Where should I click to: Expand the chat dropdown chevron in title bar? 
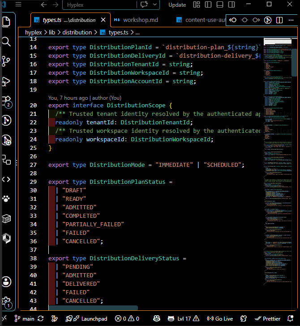tap(154, 4)
